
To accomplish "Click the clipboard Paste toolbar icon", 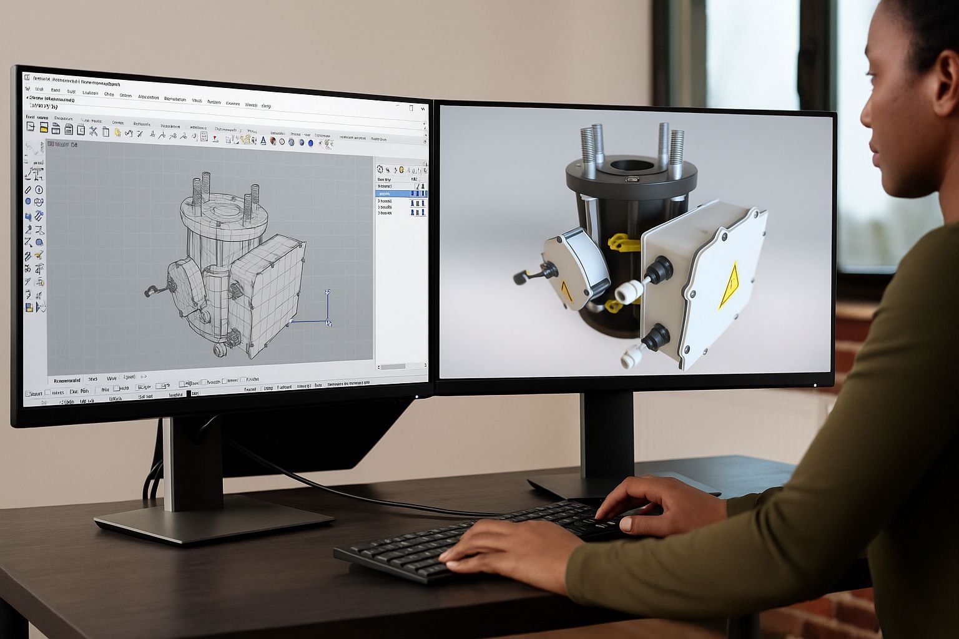I will click(x=106, y=132).
